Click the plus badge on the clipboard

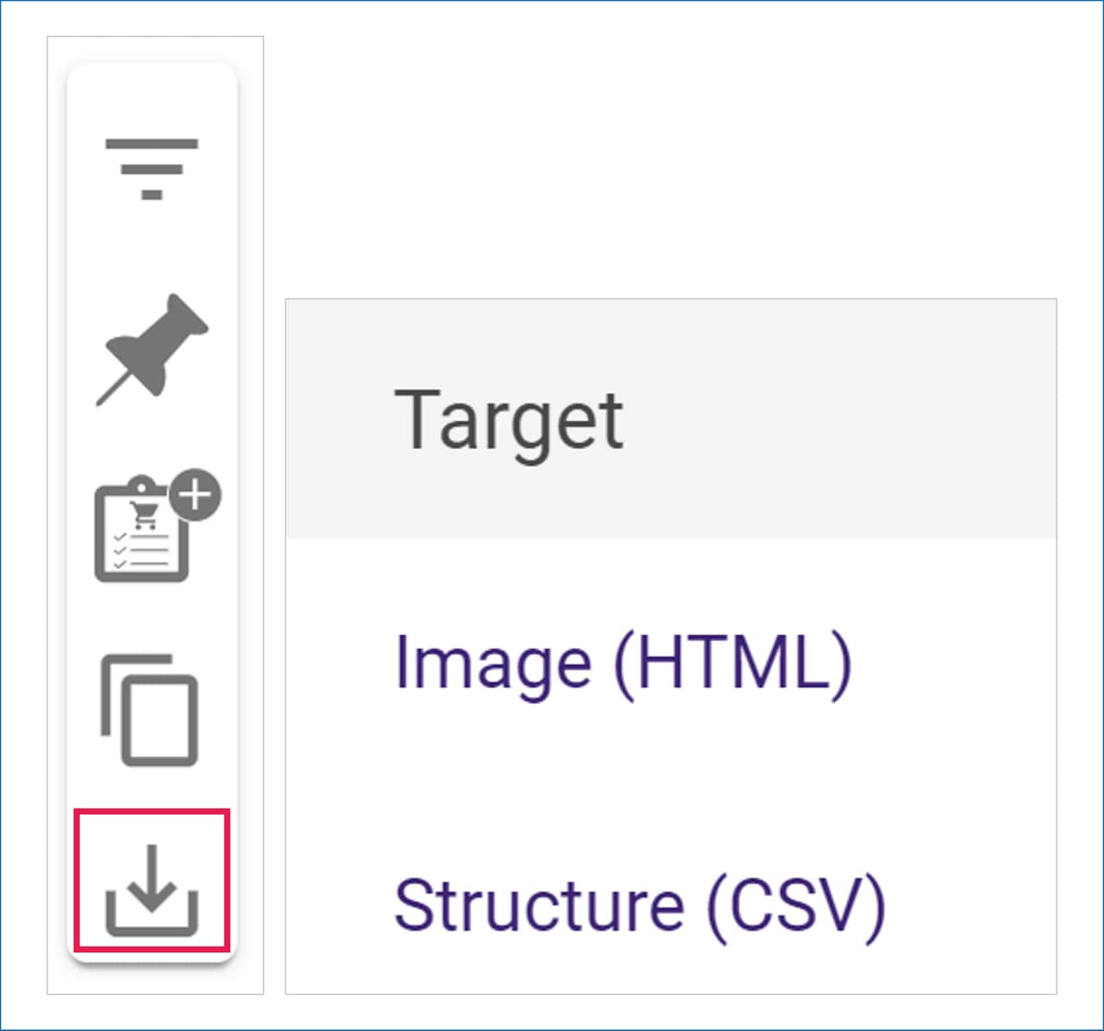[x=196, y=495]
